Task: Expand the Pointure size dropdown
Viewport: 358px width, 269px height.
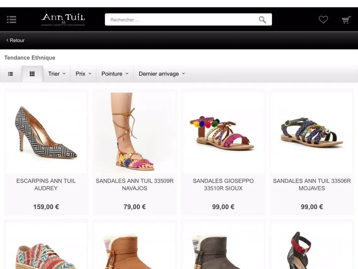Action: coord(115,74)
